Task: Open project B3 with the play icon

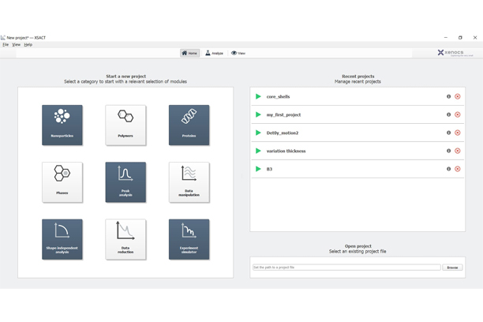Action: tap(258, 169)
